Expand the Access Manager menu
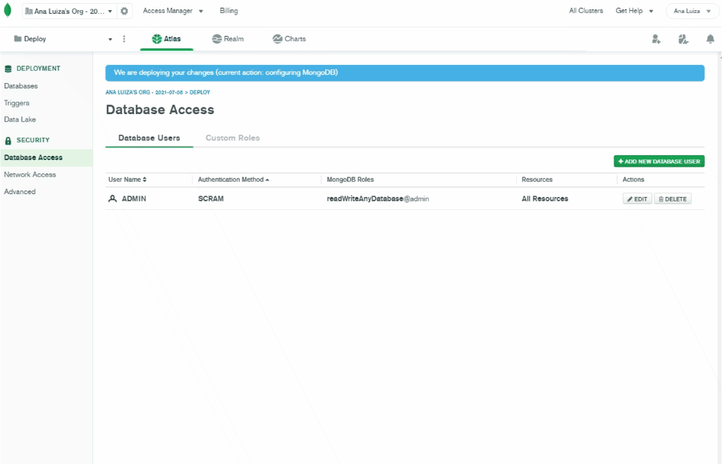The width and height of the screenshot is (722, 464). (x=173, y=11)
